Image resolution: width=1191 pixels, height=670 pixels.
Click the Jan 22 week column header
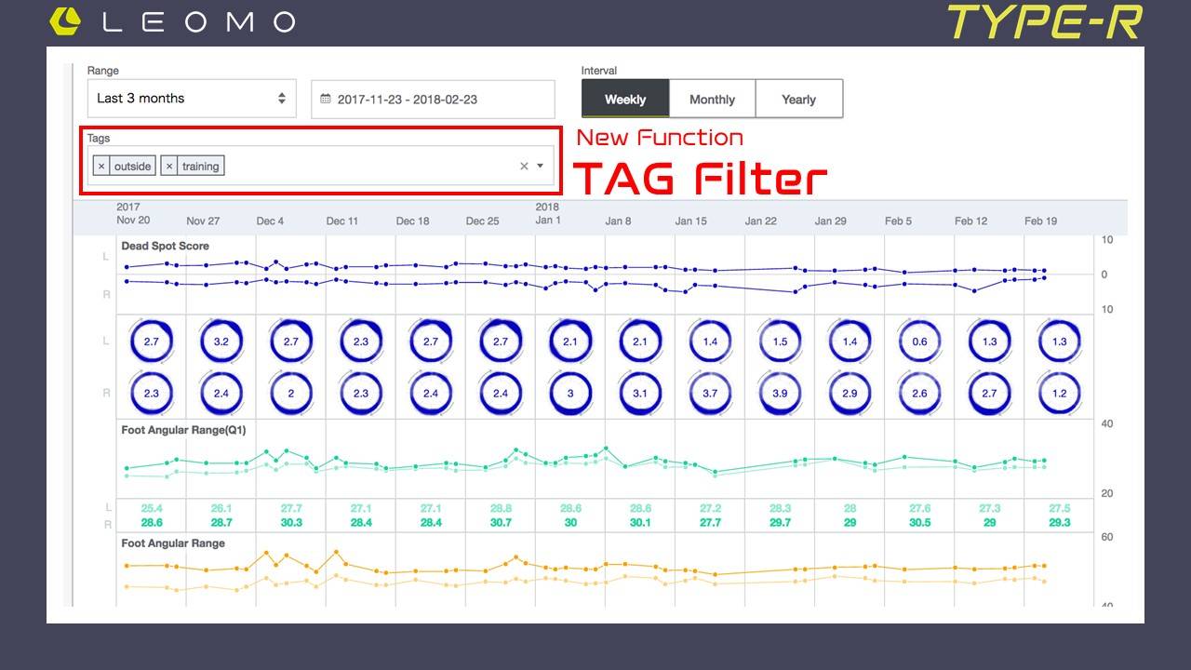(x=760, y=221)
